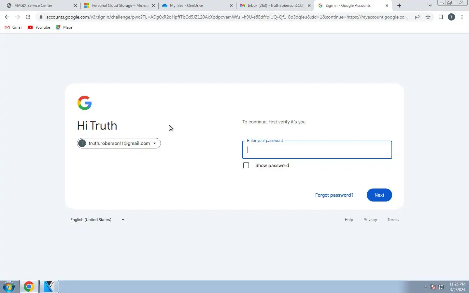Screen dimensions: 469x293
Task: Show hidden system tray icons
Action: pos(425,287)
